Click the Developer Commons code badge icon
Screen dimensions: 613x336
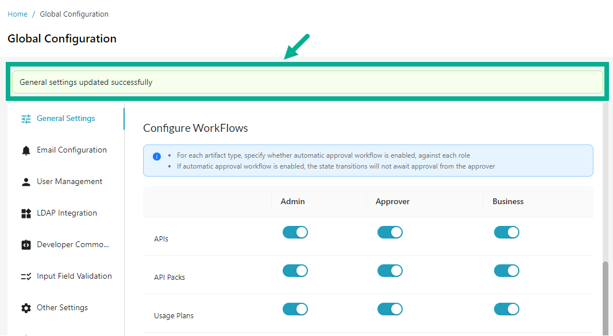pos(25,244)
